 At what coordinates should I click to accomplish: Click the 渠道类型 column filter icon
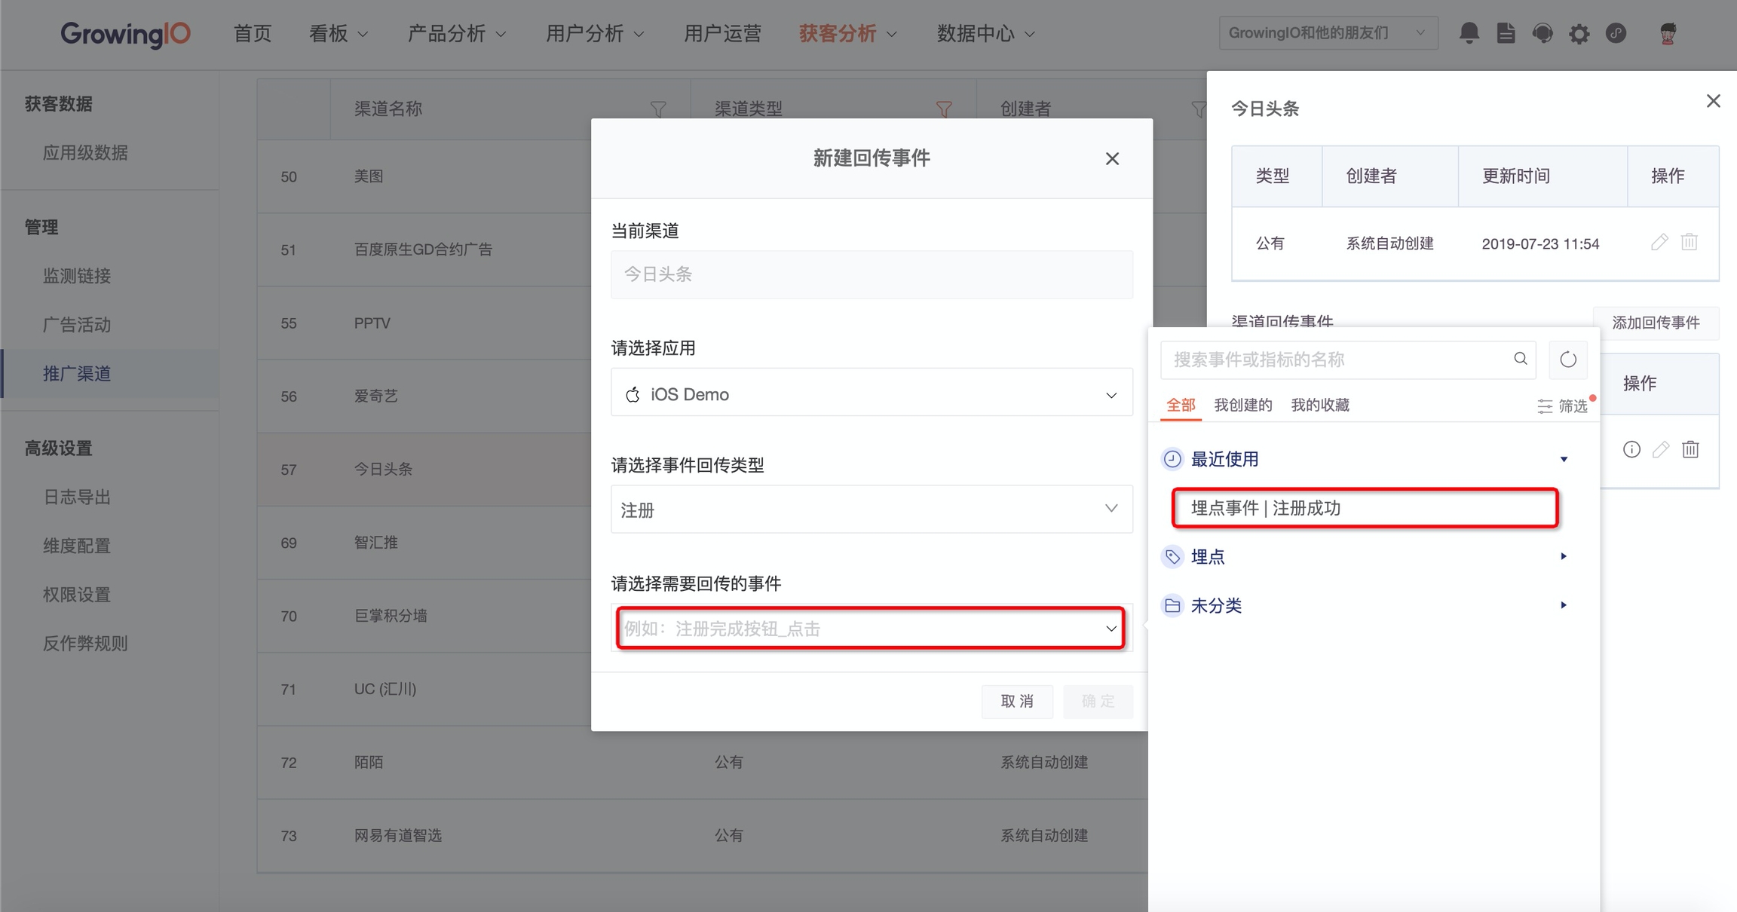click(943, 109)
